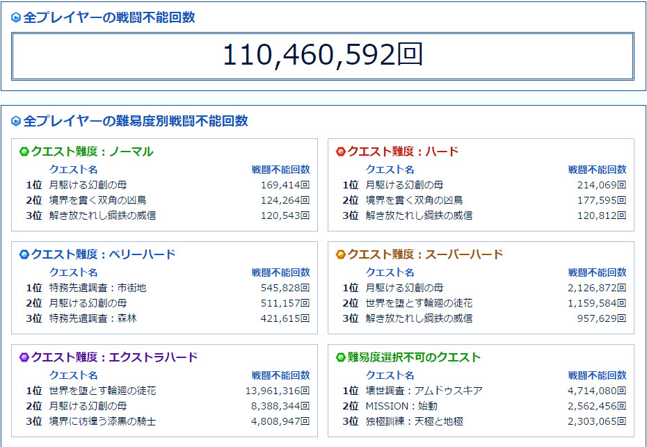Viewport: 647px width, 447px height.
Task: Click the orange スーパーハード difficulty icon
Action: [x=341, y=254]
